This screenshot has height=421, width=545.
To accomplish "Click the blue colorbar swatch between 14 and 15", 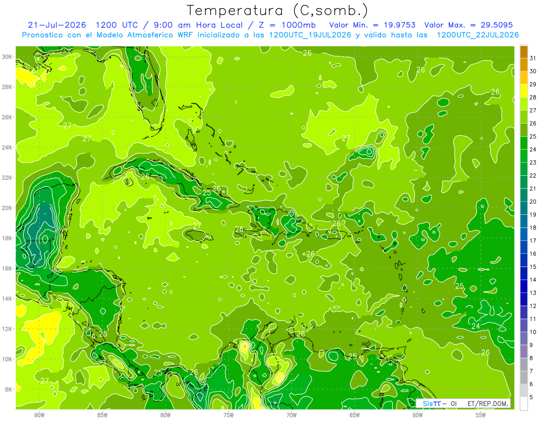I will pyautogui.click(x=524, y=273).
